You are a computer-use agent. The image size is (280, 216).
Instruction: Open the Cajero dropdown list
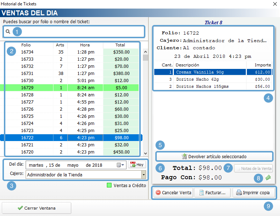tap(144, 175)
